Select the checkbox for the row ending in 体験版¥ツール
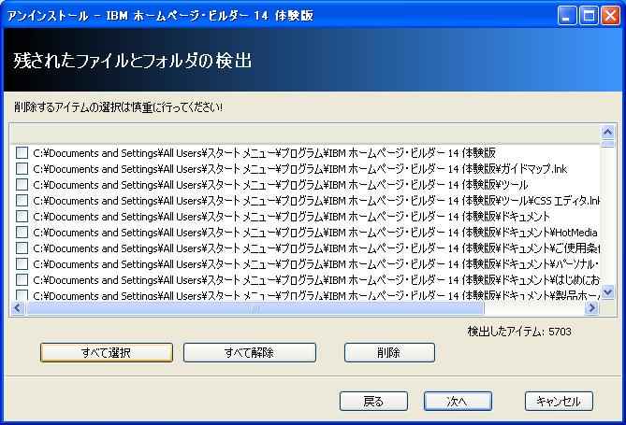 pyautogui.click(x=22, y=185)
